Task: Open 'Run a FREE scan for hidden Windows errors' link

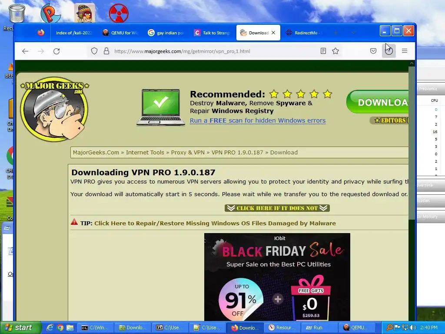Action: tap(258, 120)
